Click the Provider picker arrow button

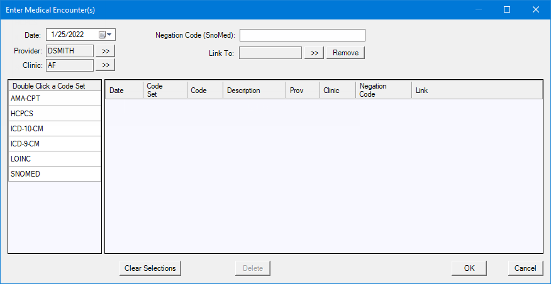tap(105, 50)
